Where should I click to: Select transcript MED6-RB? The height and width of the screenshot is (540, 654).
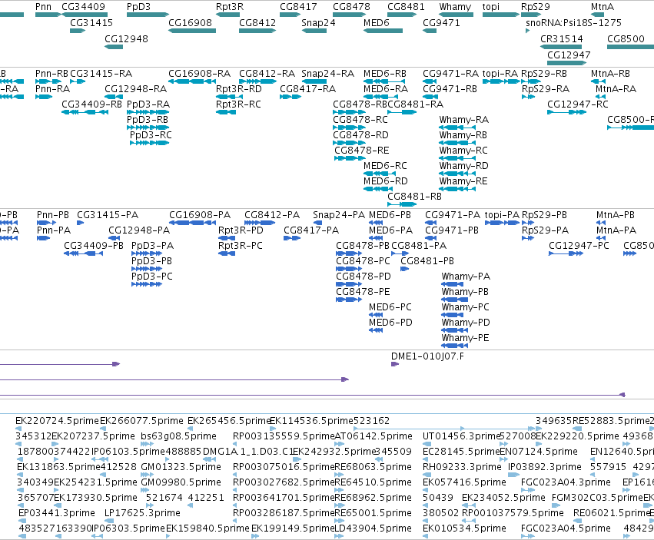tap(383, 81)
